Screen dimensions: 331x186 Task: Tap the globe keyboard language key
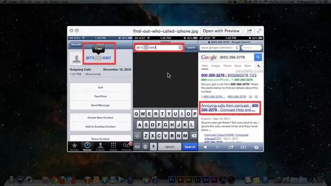pos(145,147)
